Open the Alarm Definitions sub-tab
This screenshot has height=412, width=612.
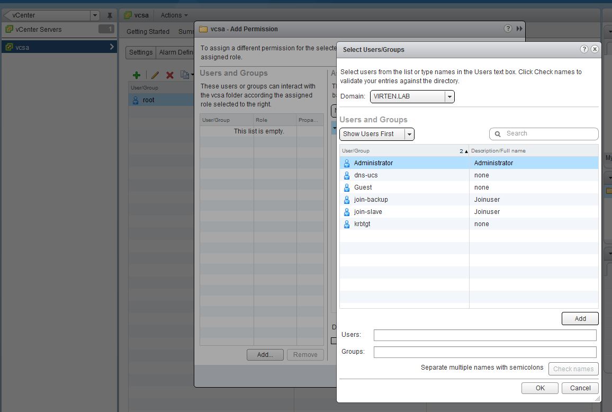pos(176,52)
